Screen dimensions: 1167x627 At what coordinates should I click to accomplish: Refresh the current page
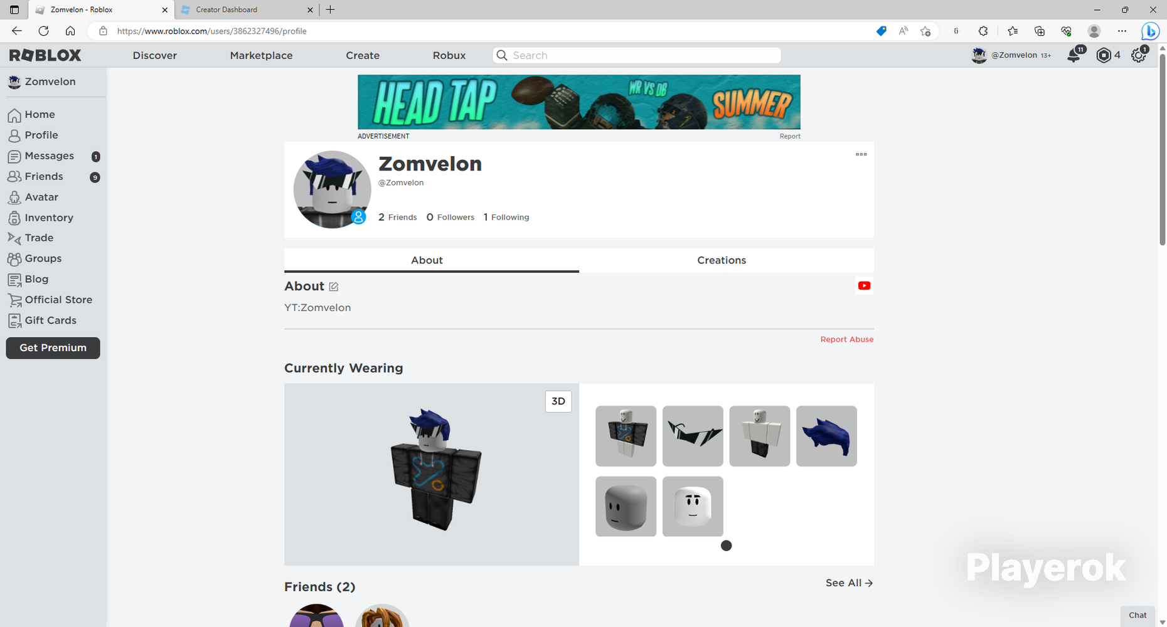(x=43, y=31)
